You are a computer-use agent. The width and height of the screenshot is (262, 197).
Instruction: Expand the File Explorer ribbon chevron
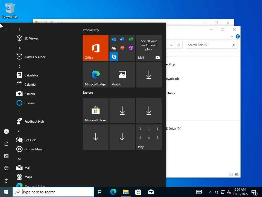[x=232, y=36]
